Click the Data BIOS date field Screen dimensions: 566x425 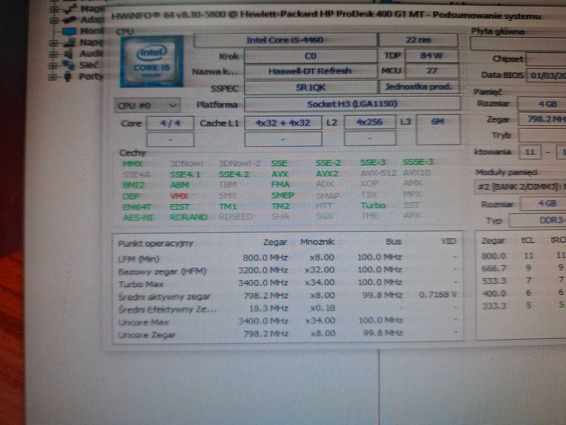click(x=546, y=75)
